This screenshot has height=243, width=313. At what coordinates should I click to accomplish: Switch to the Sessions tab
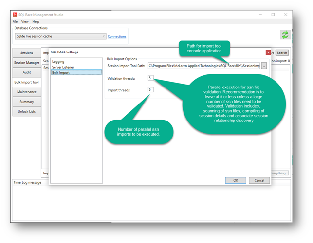pyautogui.click(x=27, y=53)
